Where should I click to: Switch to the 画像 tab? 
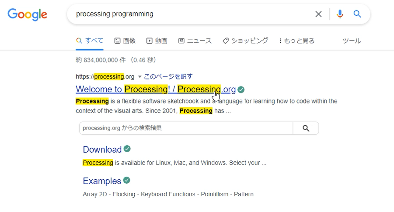click(x=125, y=41)
